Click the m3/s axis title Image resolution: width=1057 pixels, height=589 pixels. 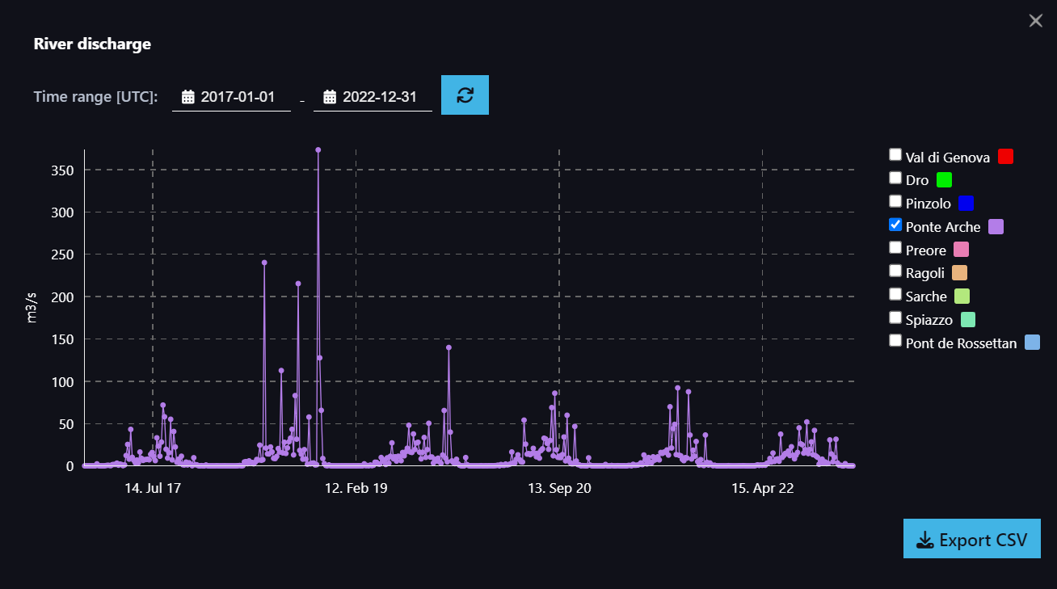(x=32, y=307)
